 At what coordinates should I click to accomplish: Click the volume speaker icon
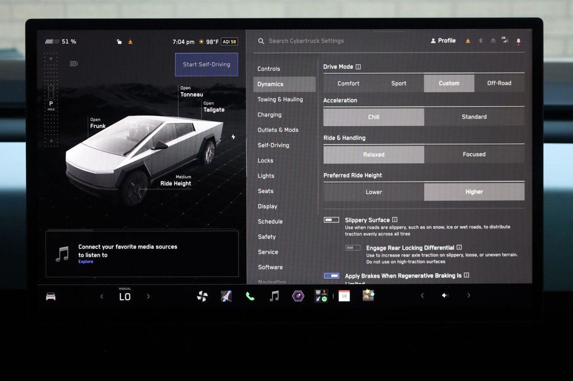point(445,295)
